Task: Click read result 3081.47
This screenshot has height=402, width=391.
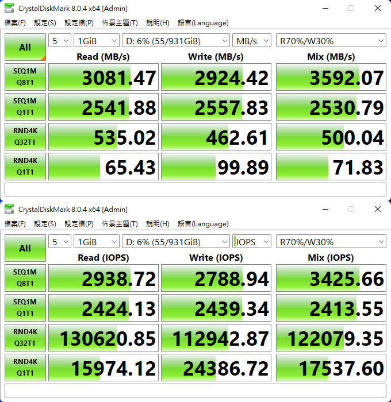Action: click(x=103, y=77)
